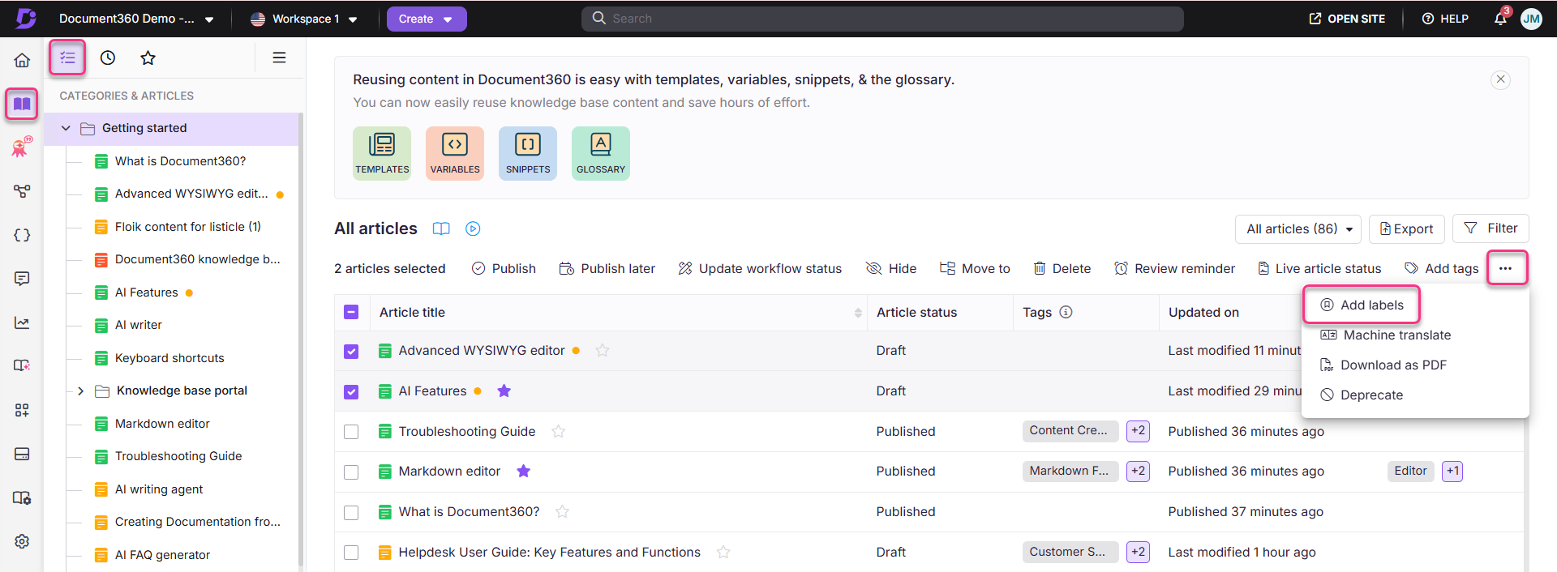The height and width of the screenshot is (572, 1557).
Task: Click the Filter button
Action: [x=1491, y=228]
